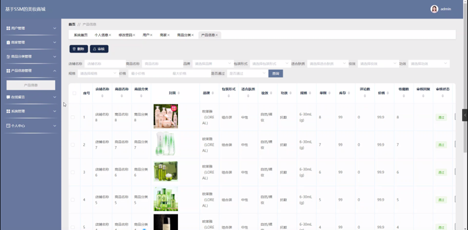Open the pink product cover image in row 1
This screenshot has height=230, width=468.
click(x=166, y=116)
